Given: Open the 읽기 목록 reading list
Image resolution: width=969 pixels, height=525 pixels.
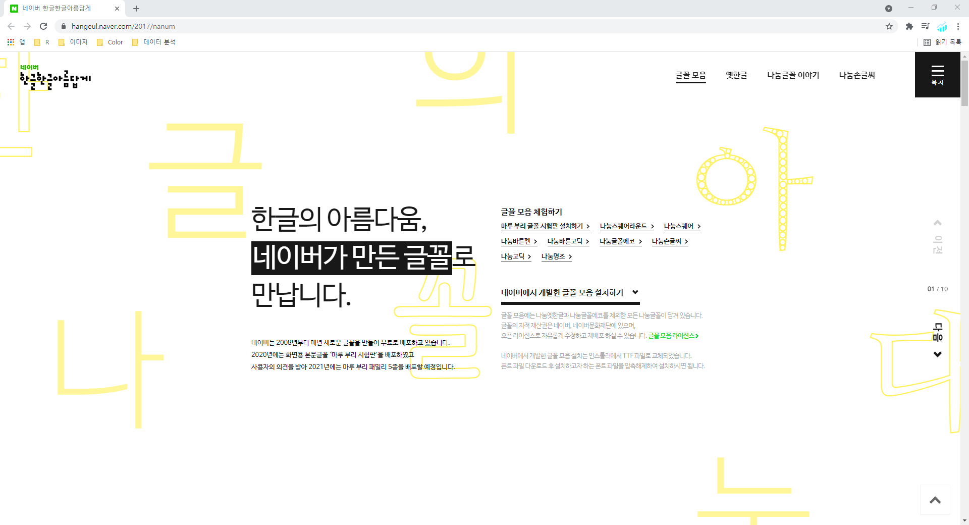Looking at the screenshot, I should [942, 42].
